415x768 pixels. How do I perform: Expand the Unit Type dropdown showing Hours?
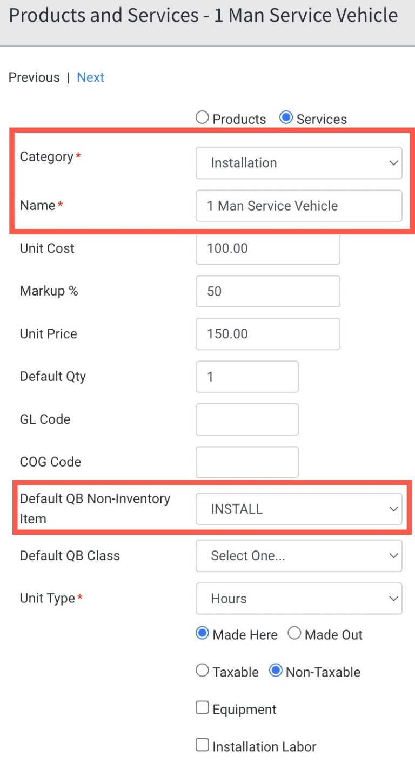(x=299, y=598)
